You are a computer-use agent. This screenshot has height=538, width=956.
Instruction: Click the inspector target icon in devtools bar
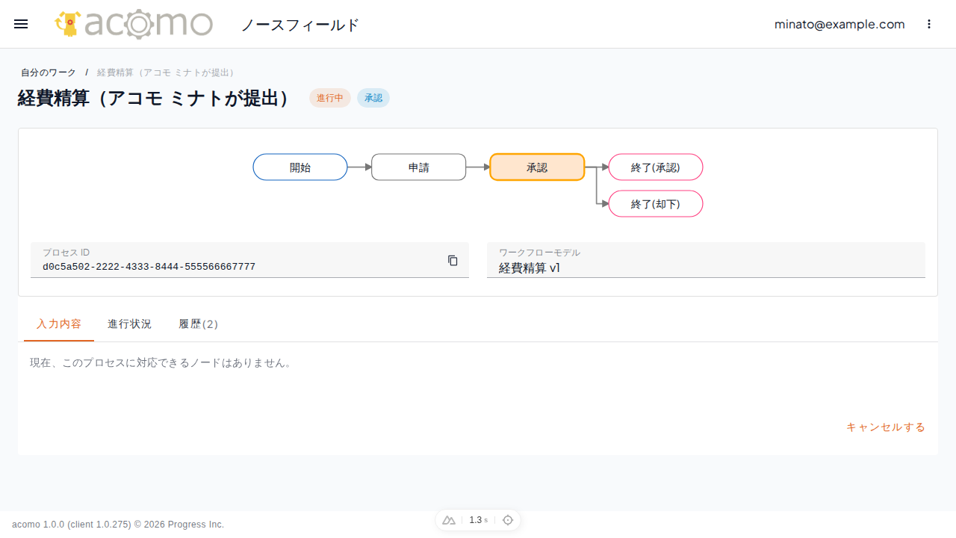click(508, 520)
